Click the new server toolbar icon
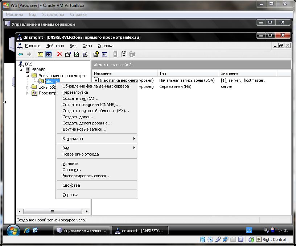Image resolution: width=296 pixels, height=246 pixels. point(115,54)
